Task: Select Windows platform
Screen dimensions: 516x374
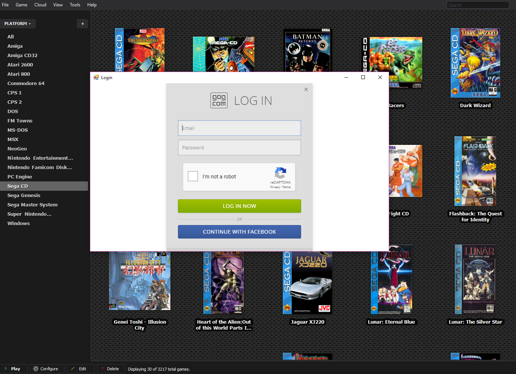Action: coord(44,223)
